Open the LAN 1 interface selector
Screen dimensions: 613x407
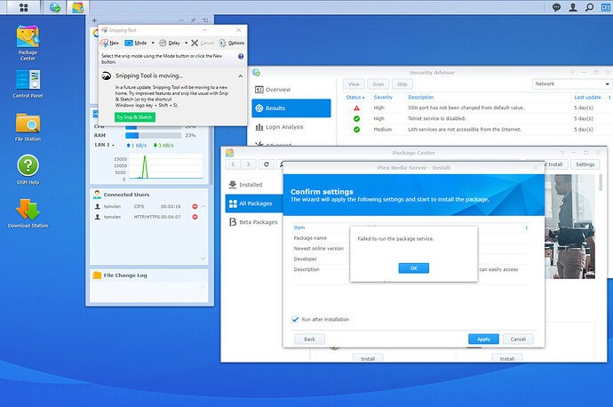pos(104,145)
